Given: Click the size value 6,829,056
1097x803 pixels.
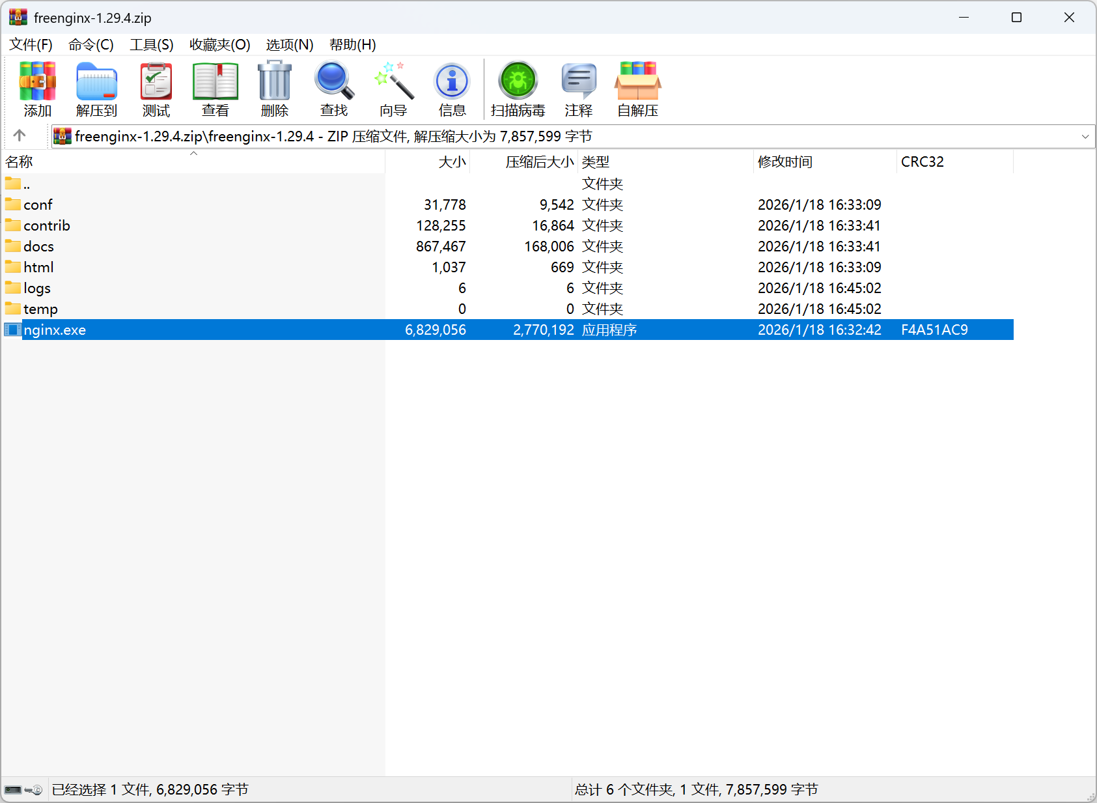Looking at the screenshot, I should [x=436, y=330].
